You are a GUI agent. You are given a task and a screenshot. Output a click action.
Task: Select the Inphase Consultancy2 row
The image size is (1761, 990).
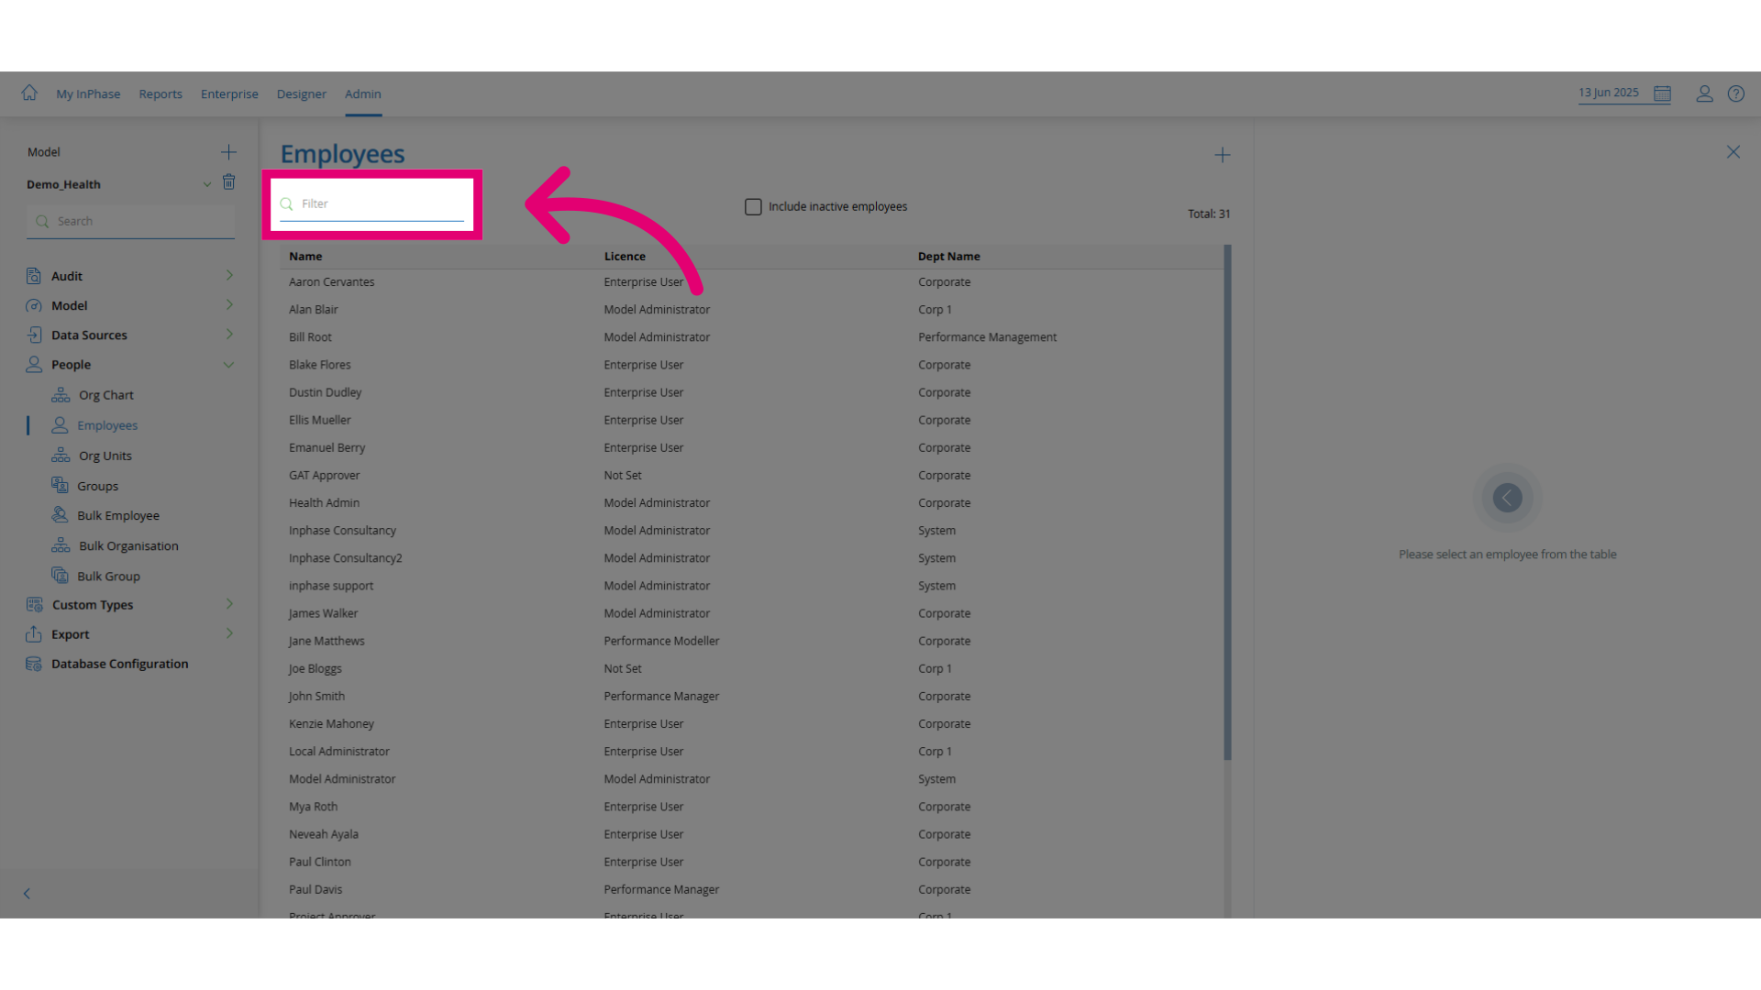(x=752, y=558)
